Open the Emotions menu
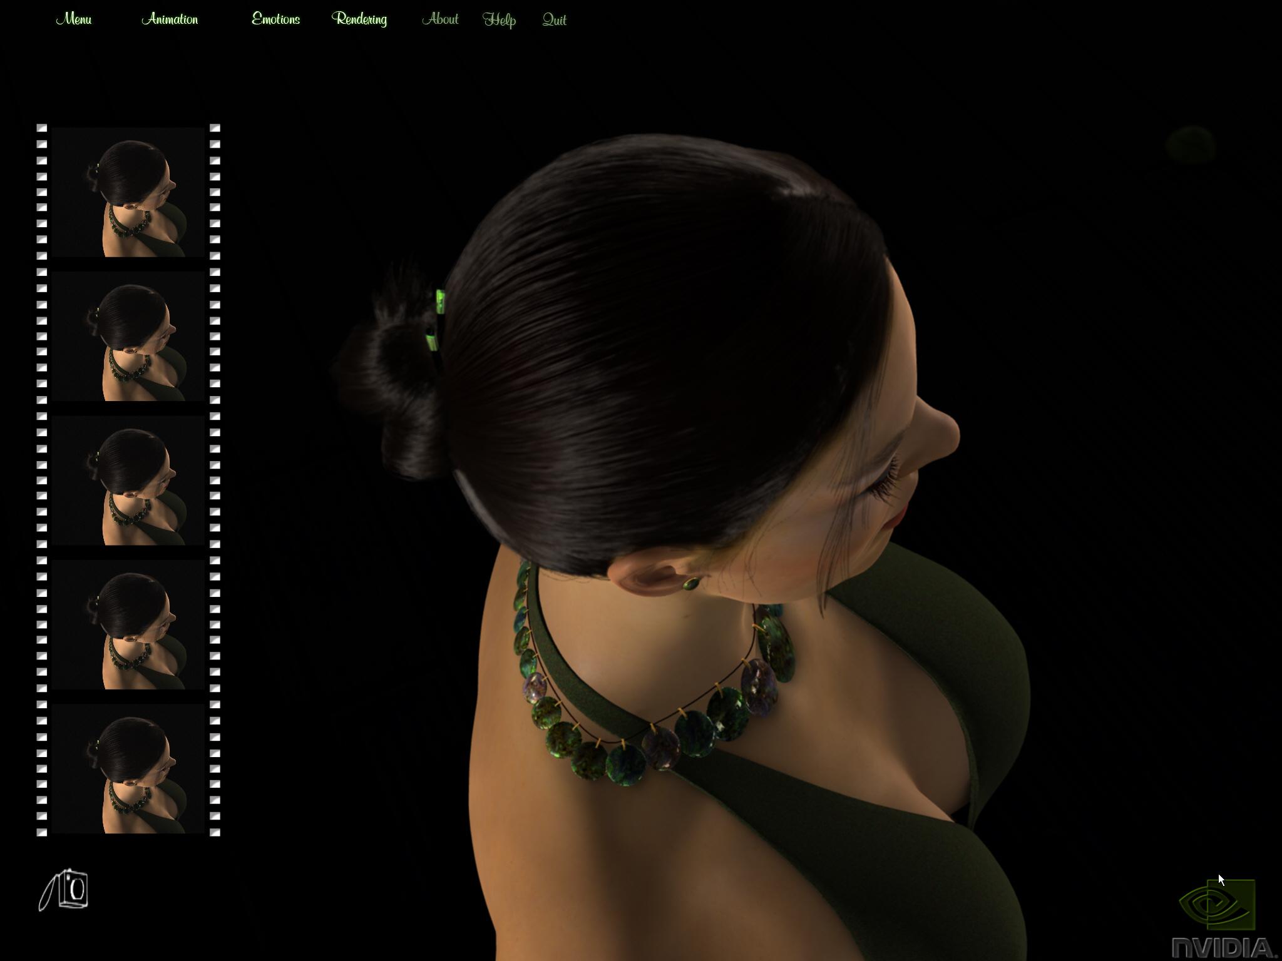This screenshot has height=961, width=1282. 276,19
